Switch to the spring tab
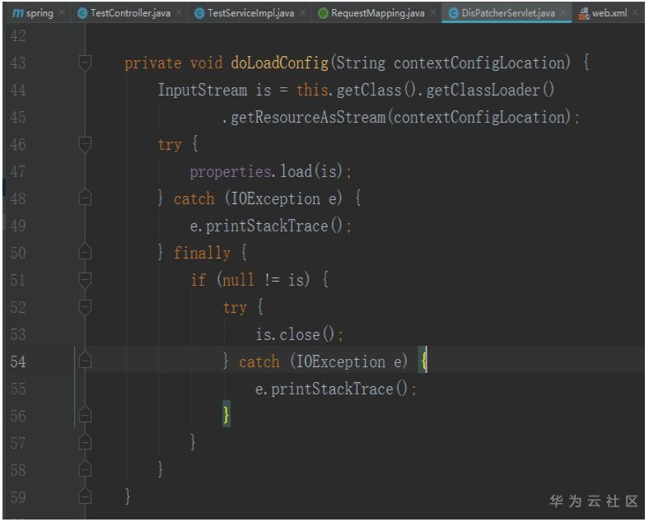 (x=35, y=13)
